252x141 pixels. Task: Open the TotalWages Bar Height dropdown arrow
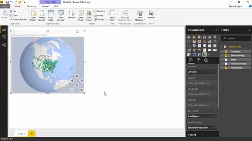pos(213,116)
